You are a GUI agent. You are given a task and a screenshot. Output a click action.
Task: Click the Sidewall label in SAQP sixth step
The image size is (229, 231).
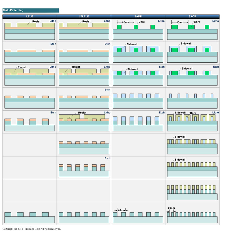tap(180, 137)
